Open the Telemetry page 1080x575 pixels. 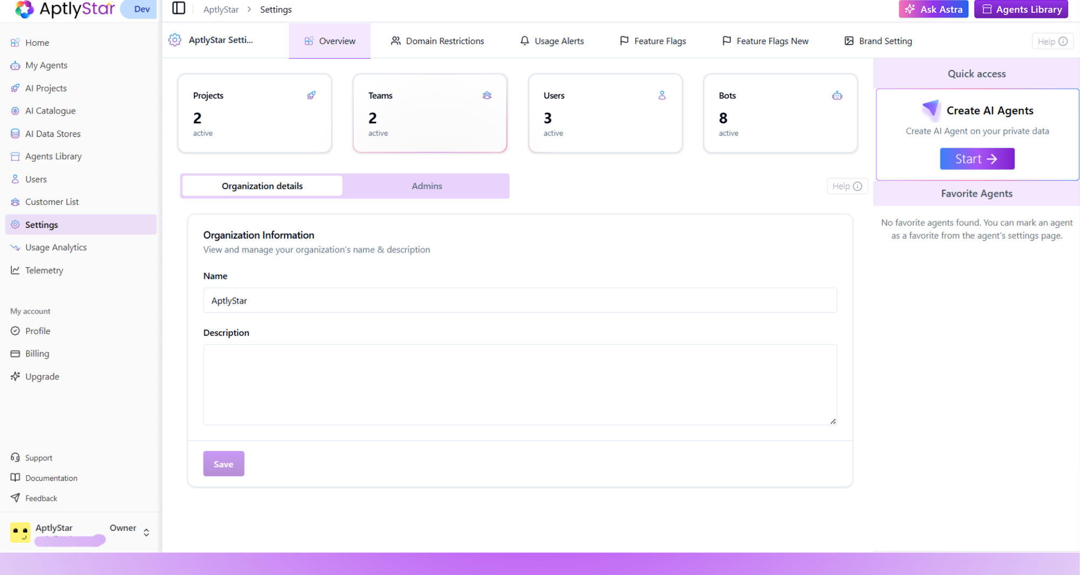(44, 270)
